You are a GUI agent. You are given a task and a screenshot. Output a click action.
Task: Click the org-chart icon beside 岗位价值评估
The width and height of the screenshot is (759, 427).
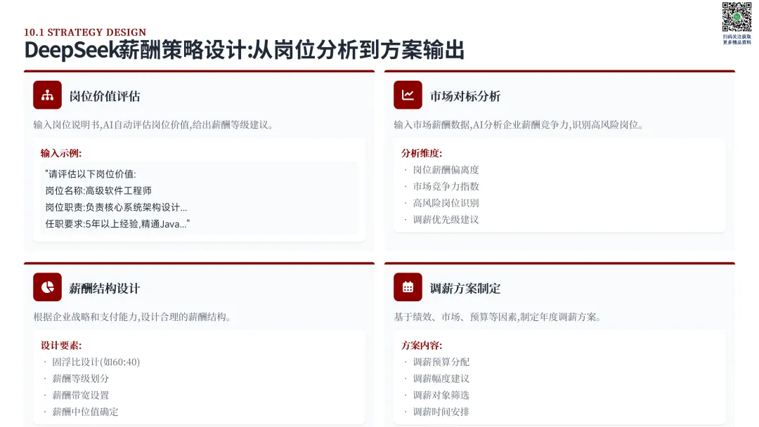click(x=48, y=95)
